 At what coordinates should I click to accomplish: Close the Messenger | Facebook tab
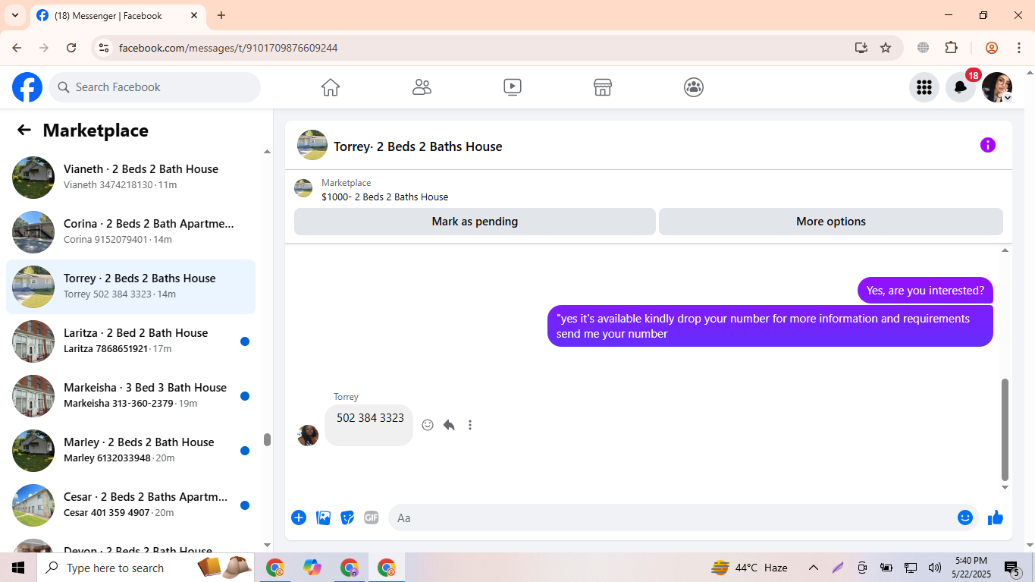pyautogui.click(x=194, y=15)
